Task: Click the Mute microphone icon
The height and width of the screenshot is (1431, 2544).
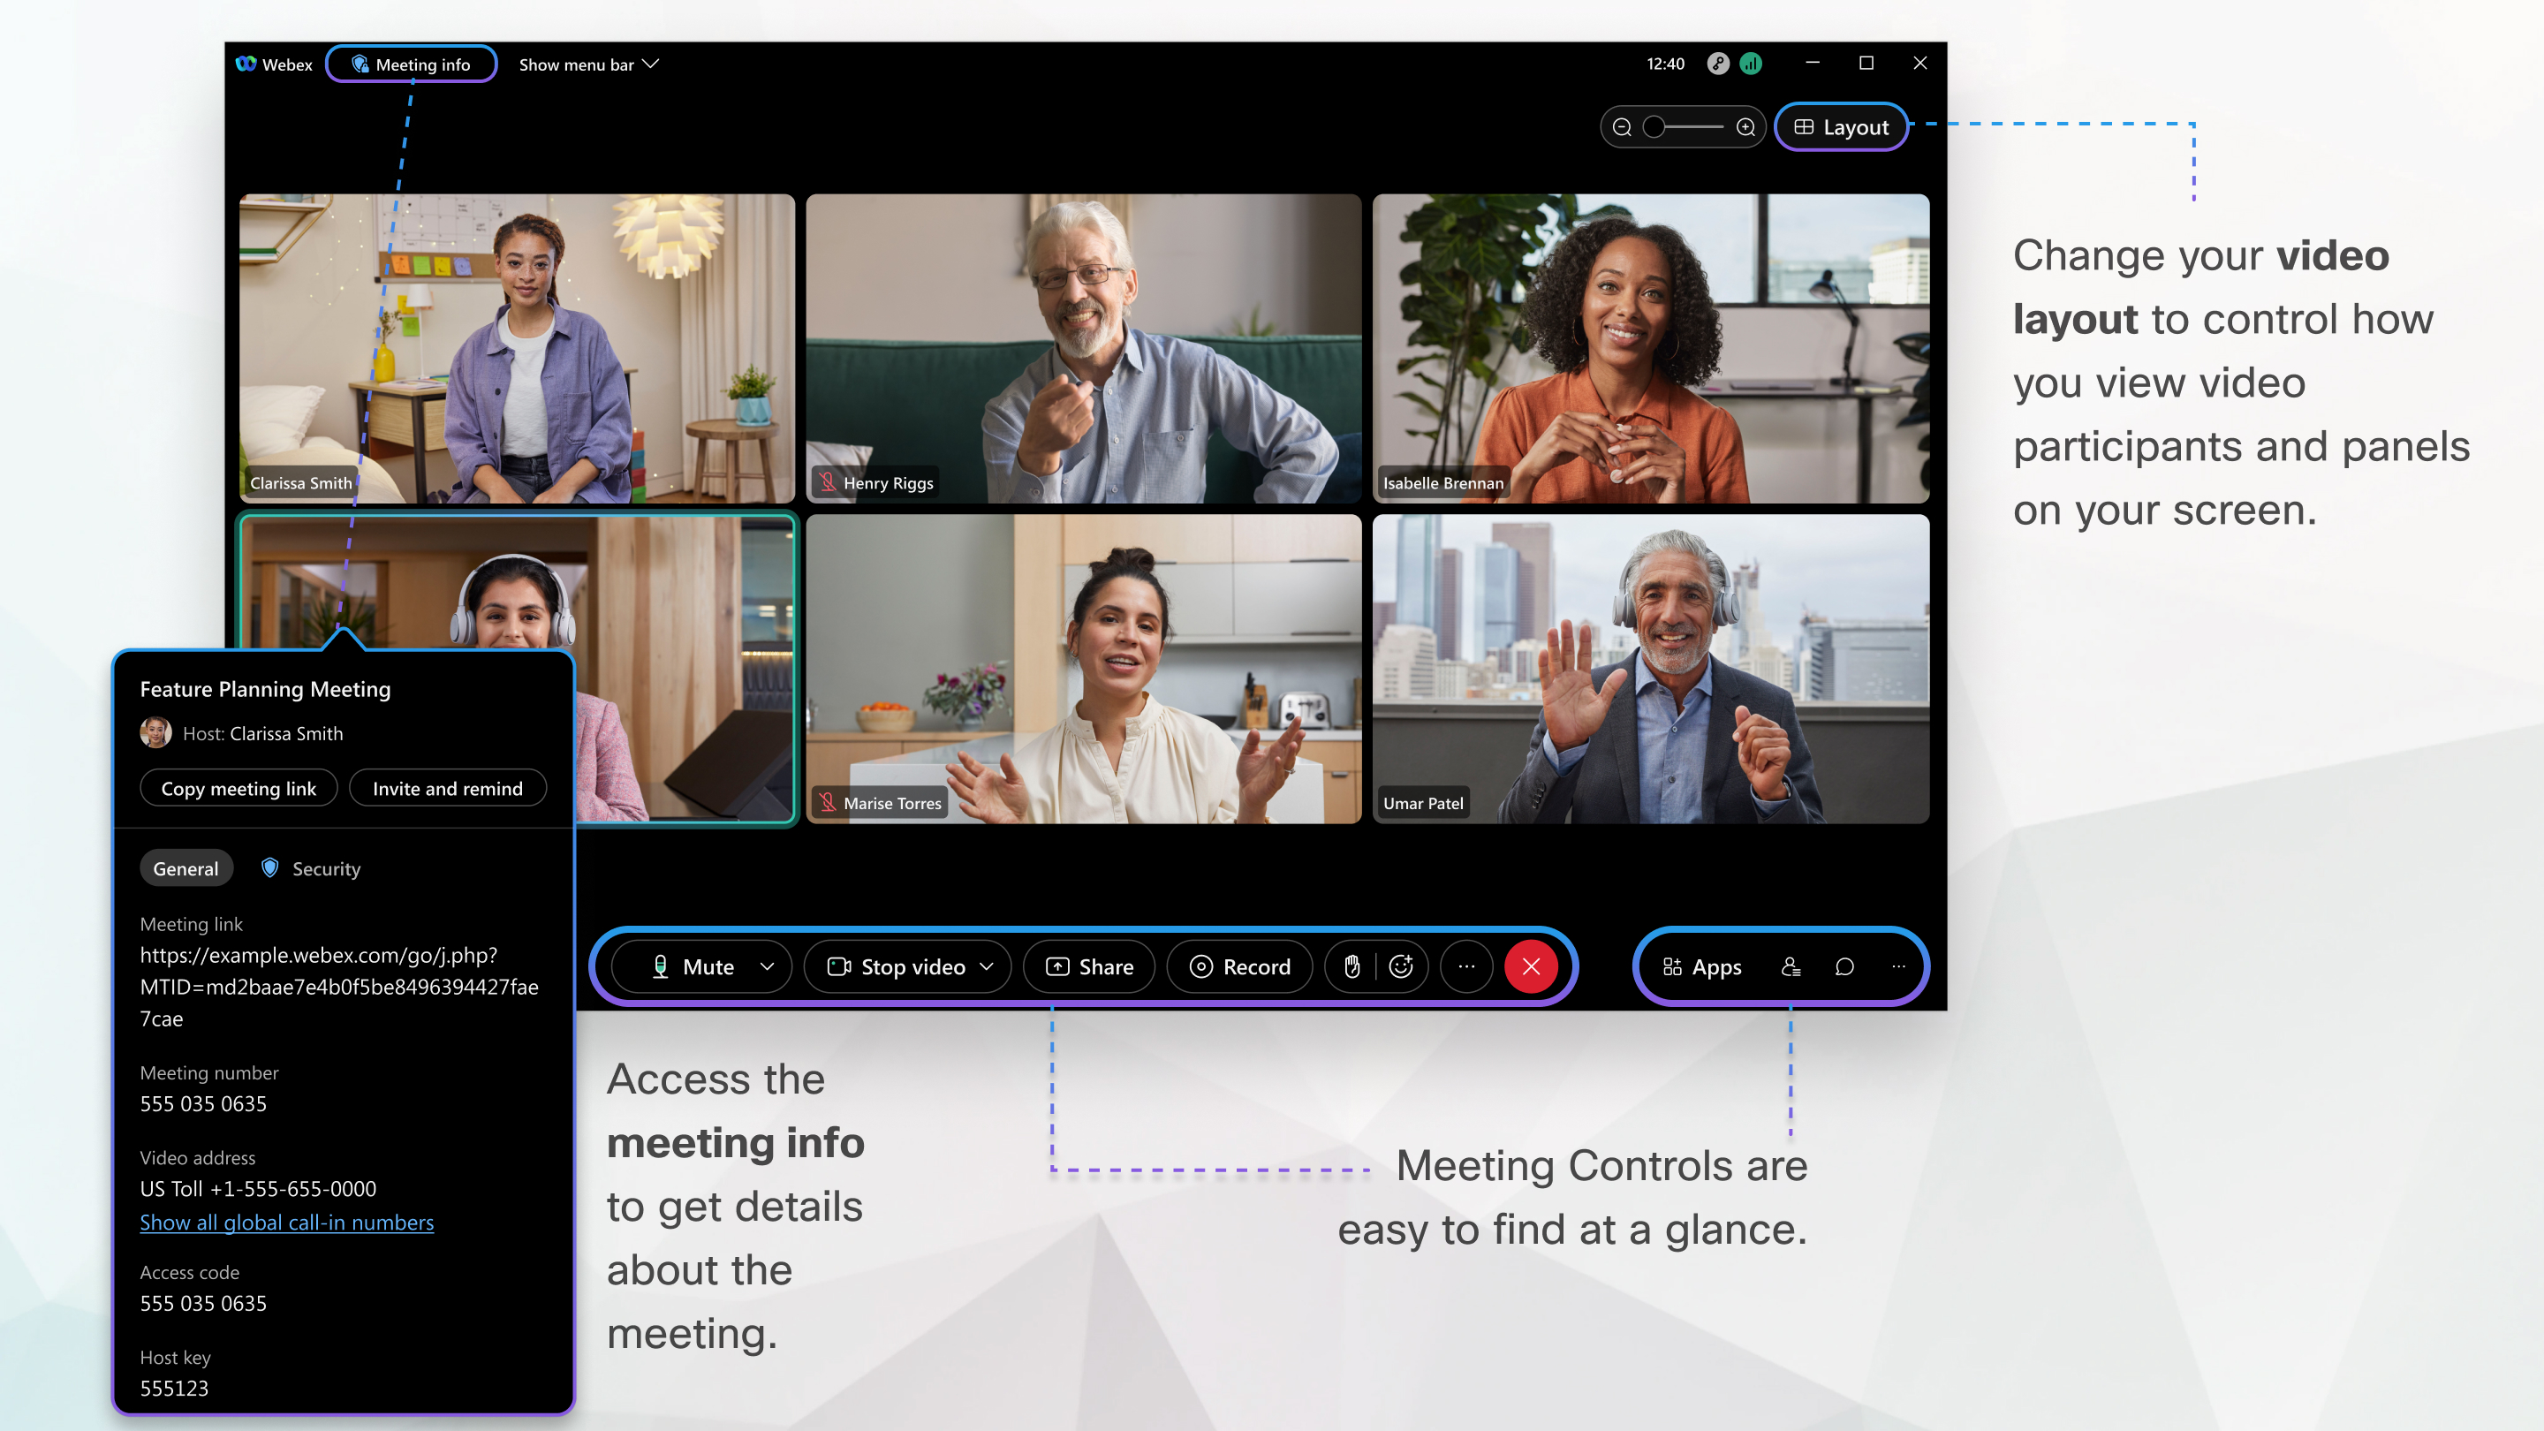Action: 662,966
